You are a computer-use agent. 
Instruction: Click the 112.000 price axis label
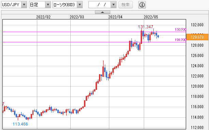[x=197, y=128]
